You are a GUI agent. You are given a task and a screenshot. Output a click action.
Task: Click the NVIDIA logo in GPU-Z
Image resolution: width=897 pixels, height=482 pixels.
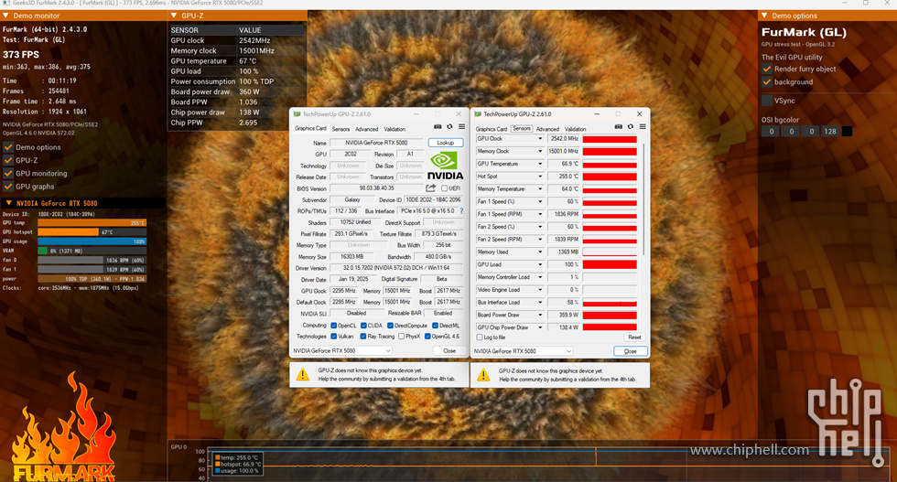tap(445, 166)
